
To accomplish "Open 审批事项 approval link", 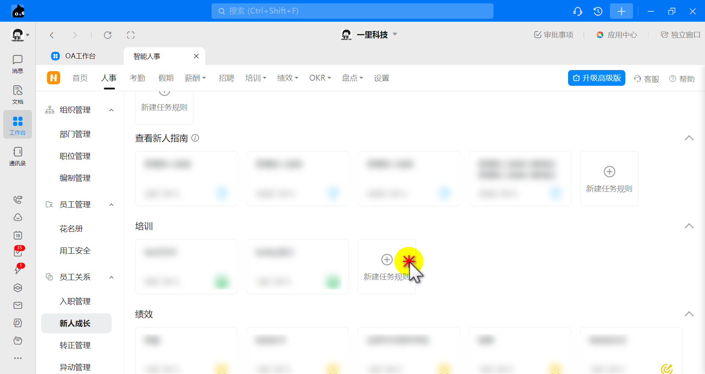I will tap(554, 35).
